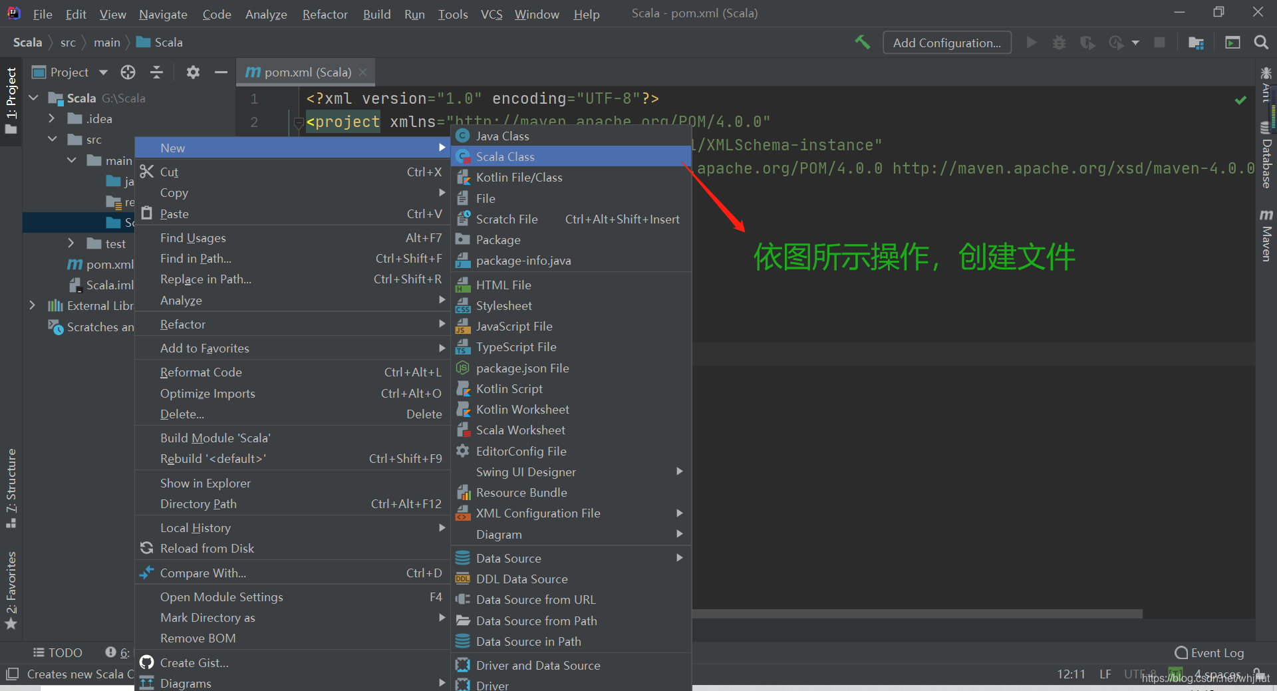Viewport: 1277px width, 691px height.
Task: Expand the XML Configuration File submenu
Action: pyautogui.click(x=571, y=513)
